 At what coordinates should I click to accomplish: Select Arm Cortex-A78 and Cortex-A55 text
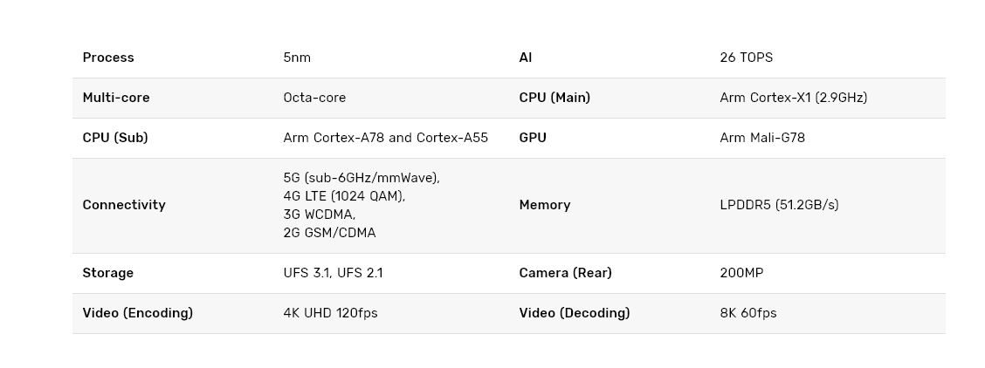(385, 138)
